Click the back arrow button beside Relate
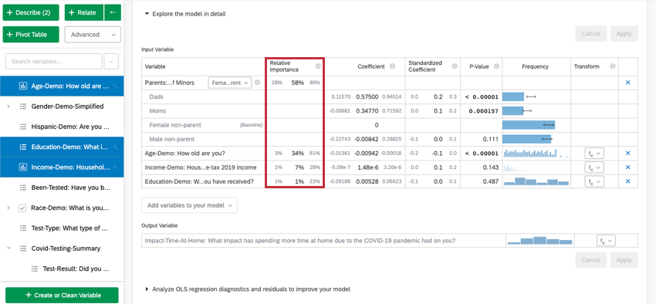 113,12
